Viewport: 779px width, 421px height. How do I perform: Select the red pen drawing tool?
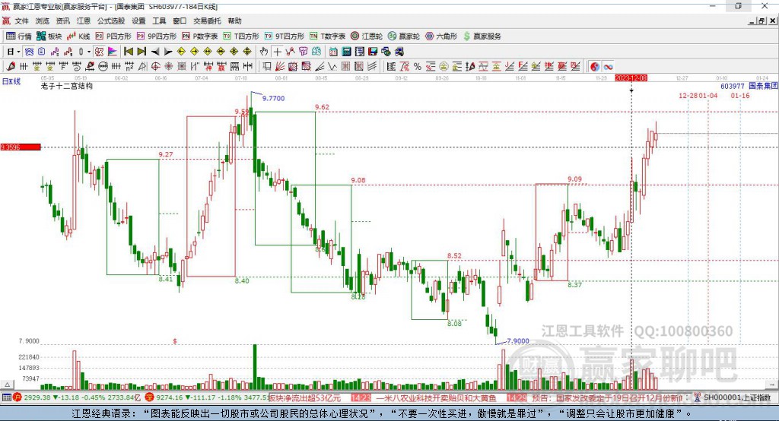tap(11, 66)
